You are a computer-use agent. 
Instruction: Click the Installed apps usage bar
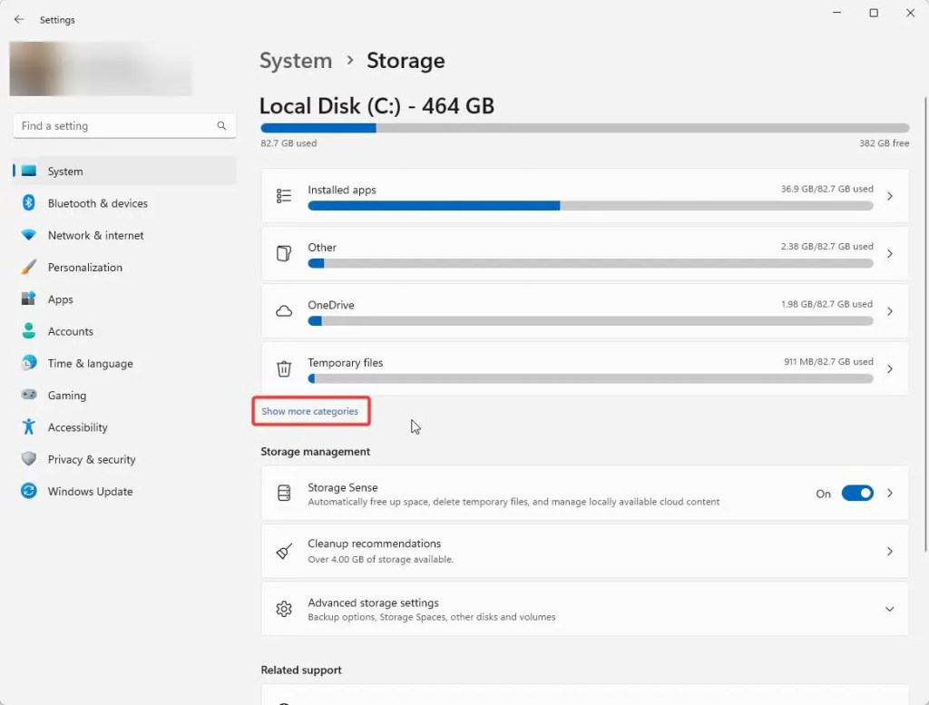pyautogui.click(x=590, y=206)
